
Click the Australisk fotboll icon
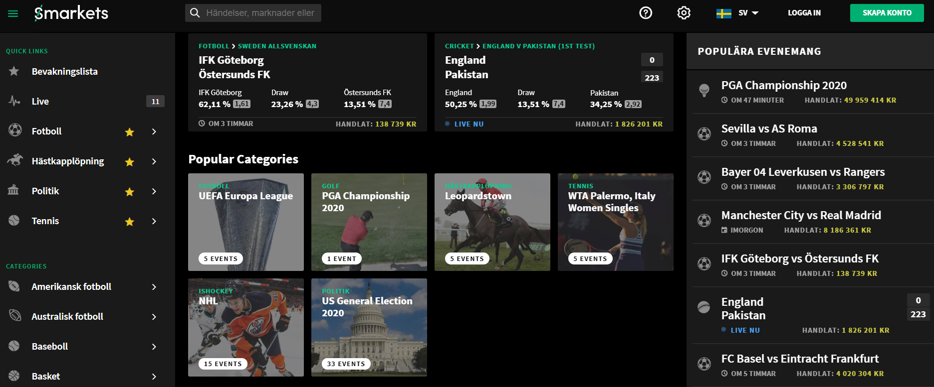pos(15,315)
